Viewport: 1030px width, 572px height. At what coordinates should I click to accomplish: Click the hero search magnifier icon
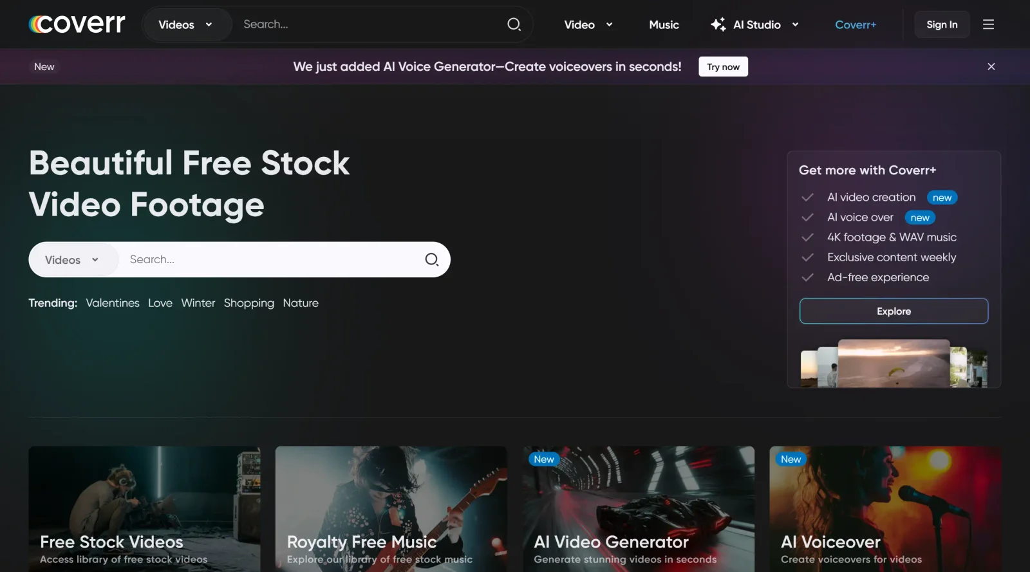(x=432, y=259)
